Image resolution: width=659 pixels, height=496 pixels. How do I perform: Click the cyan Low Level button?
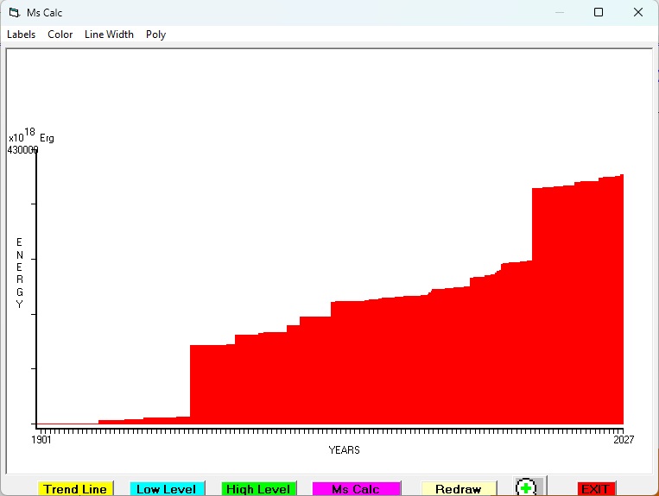pos(167,489)
